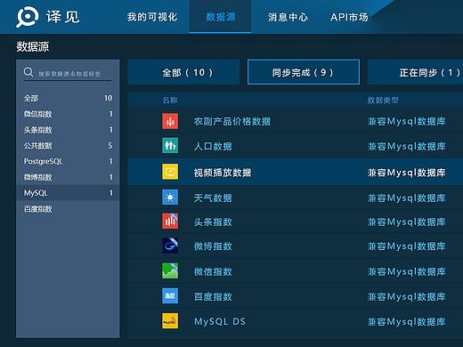Screen dimensions: 463x347
Task: Click the 百度指数 blue icon
Action: tap(170, 296)
